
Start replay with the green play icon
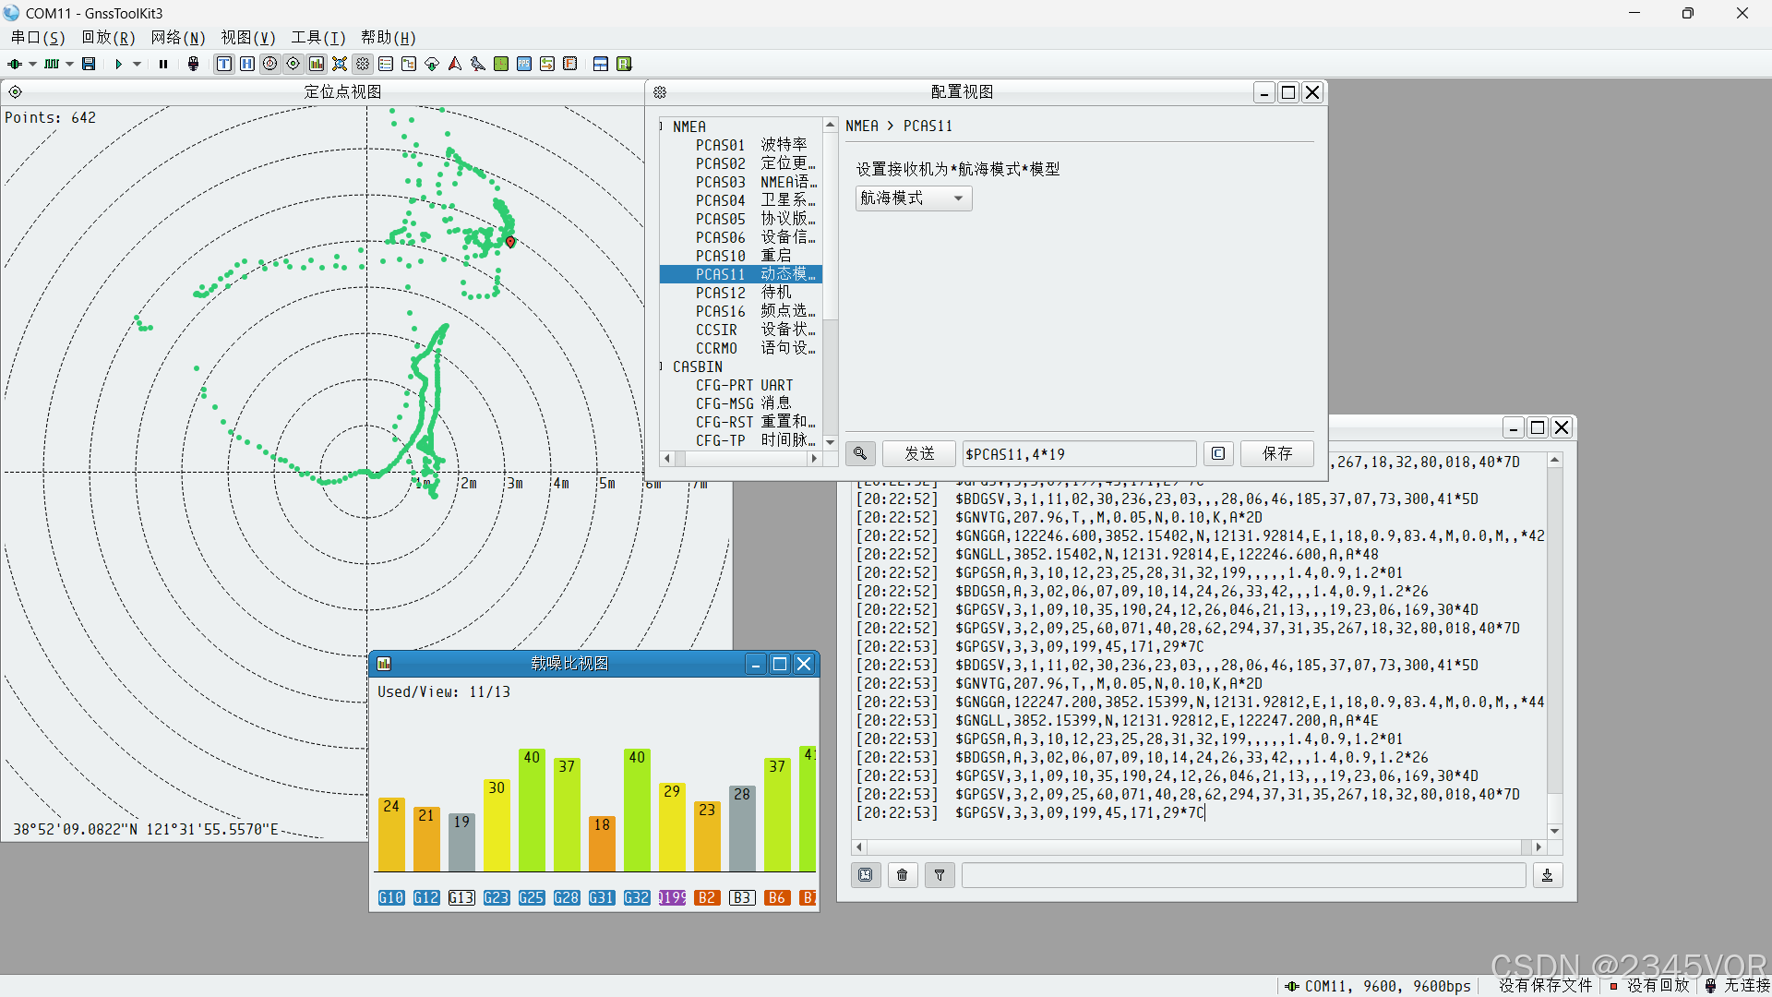pos(119,64)
